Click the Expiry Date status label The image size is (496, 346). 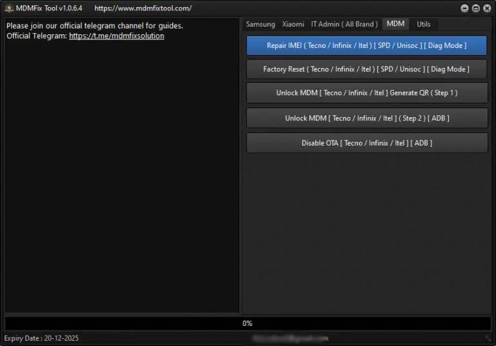[x=41, y=338]
